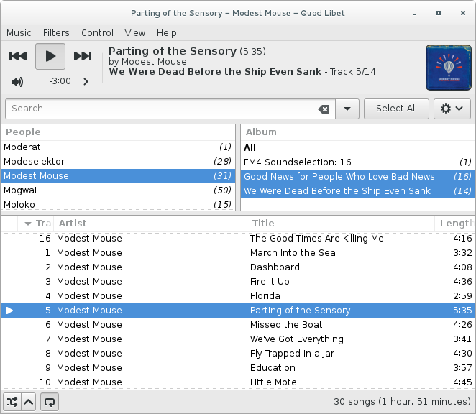
Task: Select the song We've Got Everything
Action: click(x=238, y=339)
